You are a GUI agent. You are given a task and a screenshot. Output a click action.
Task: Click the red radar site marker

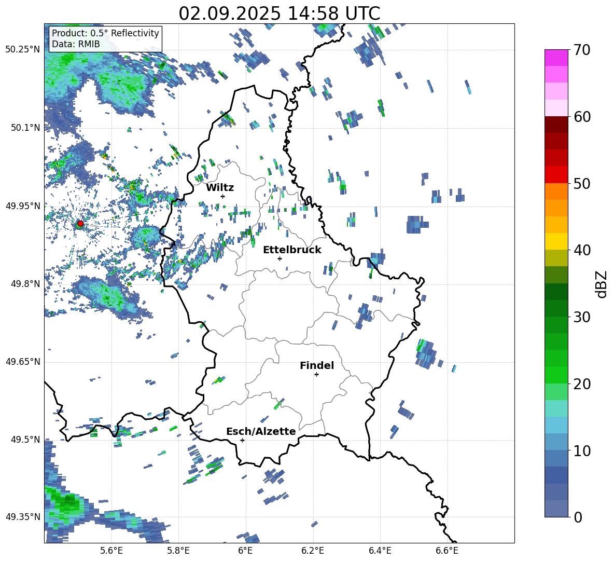click(80, 223)
